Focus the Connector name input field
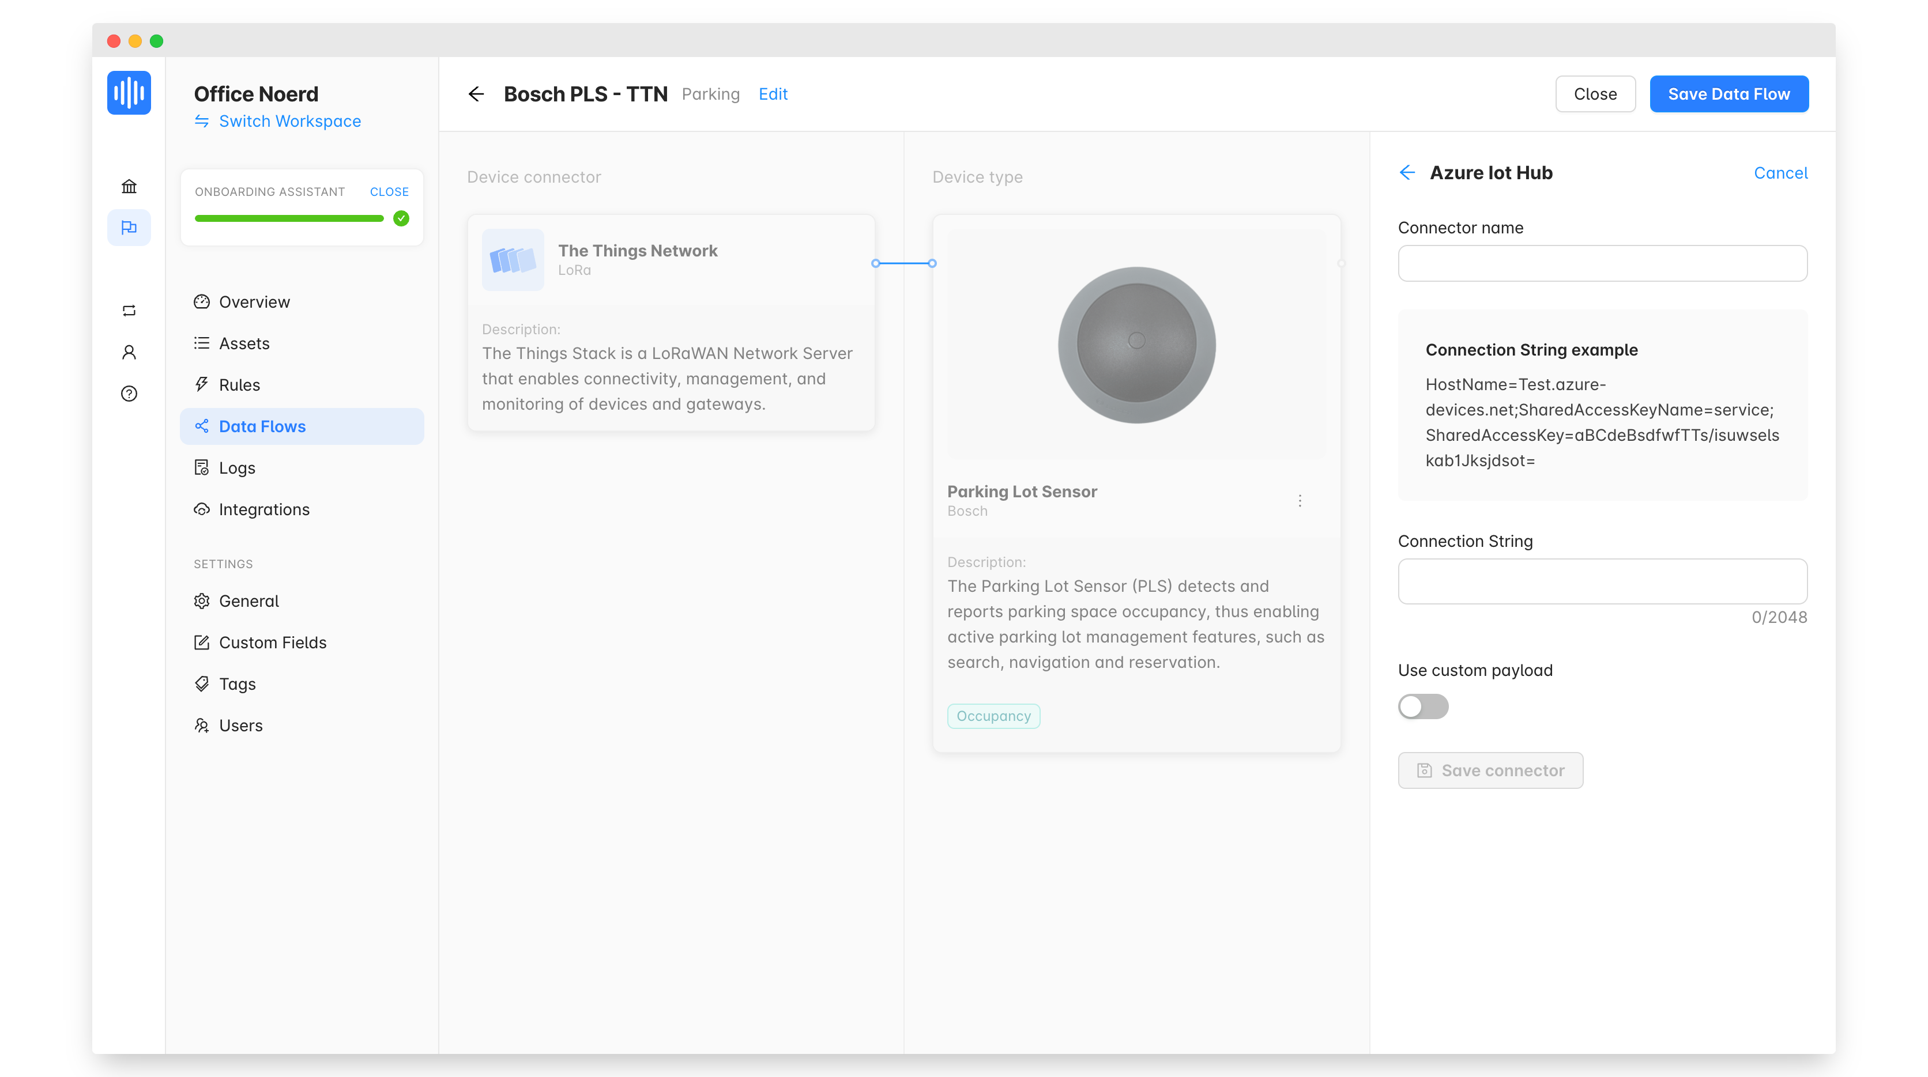The height and width of the screenshot is (1077, 1928). [x=1602, y=263]
